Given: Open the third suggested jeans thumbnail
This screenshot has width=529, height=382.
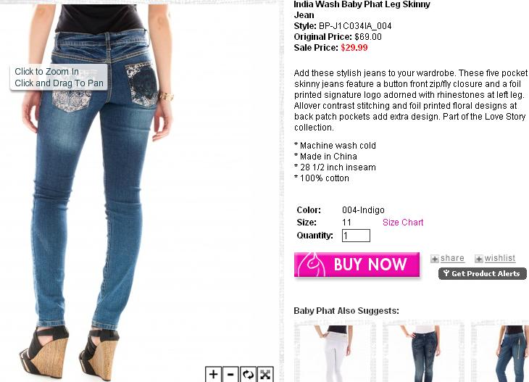Looking at the screenshot, I should [x=500, y=352].
